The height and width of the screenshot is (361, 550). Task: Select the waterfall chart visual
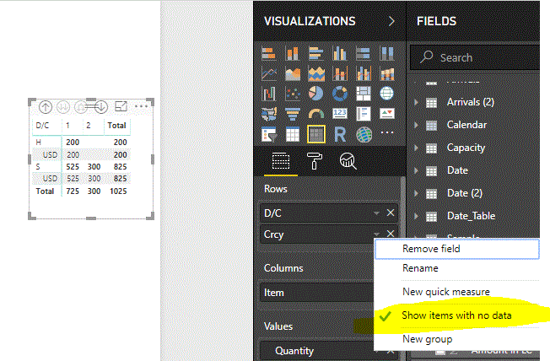[x=269, y=94]
